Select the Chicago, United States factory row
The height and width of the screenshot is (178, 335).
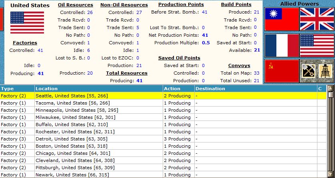click(x=163, y=153)
